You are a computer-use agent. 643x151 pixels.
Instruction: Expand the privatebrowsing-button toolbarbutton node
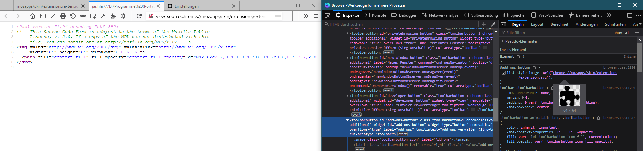point(347,33)
